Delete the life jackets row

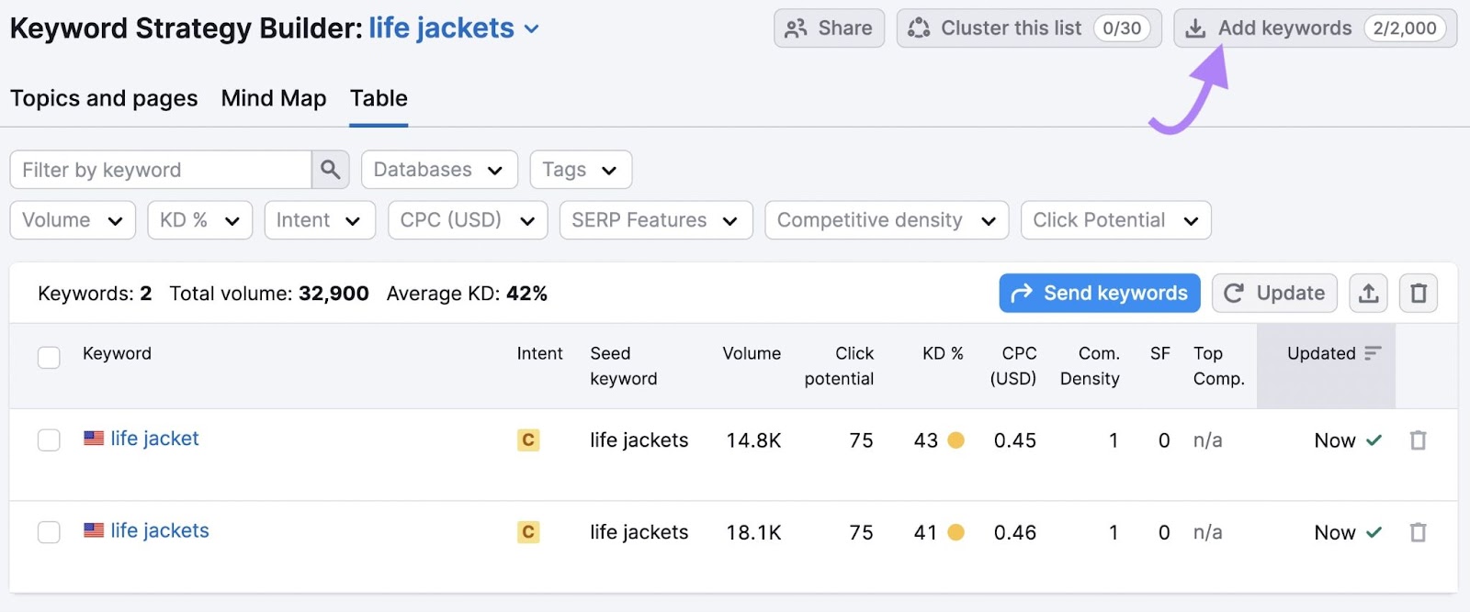click(1419, 532)
